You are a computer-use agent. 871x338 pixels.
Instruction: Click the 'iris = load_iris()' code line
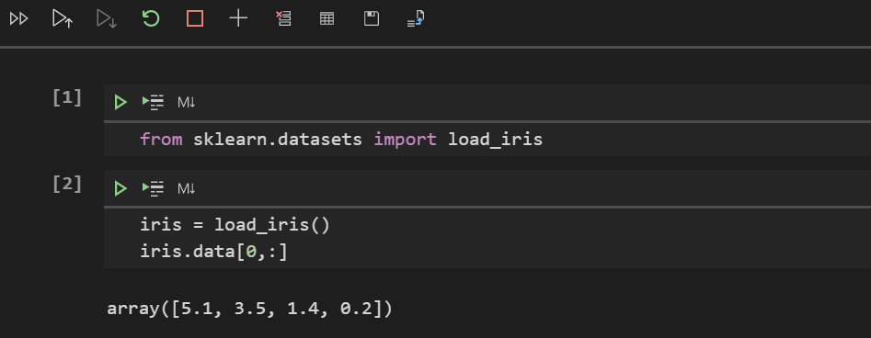tap(235, 225)
